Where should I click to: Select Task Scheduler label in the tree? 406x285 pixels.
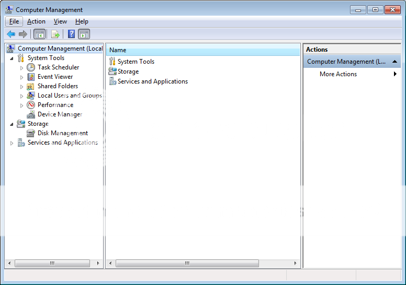(x=58, y=67)
